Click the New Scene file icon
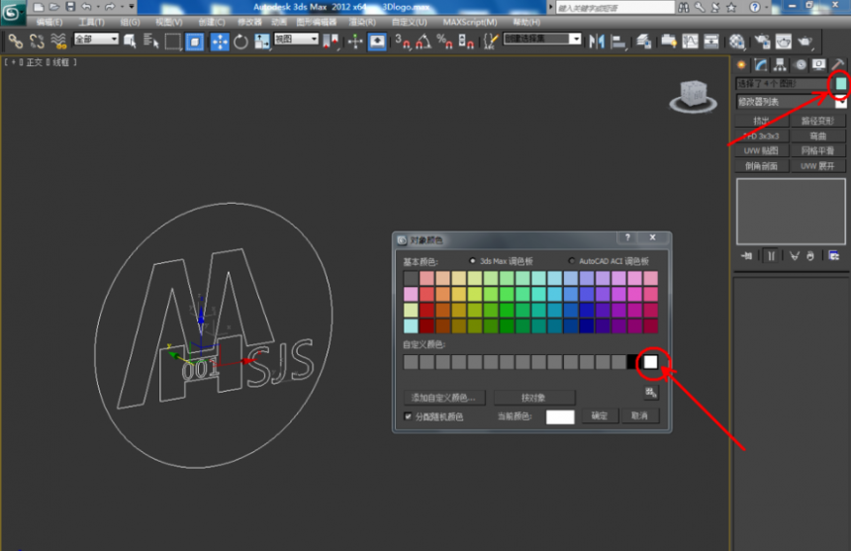This screenshot has width=851, height=551. [38, 7]
